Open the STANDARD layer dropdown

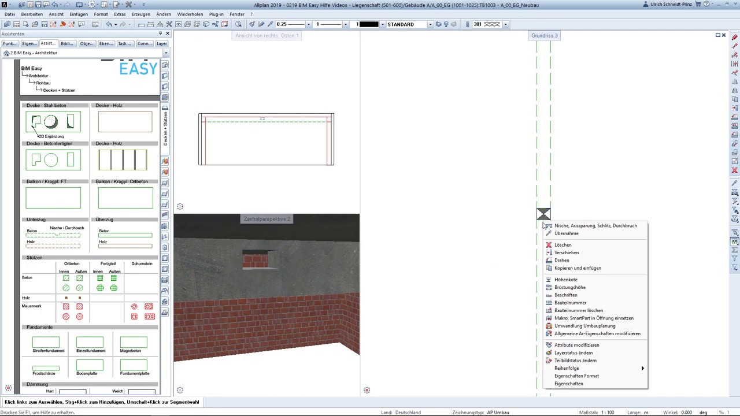[x=430, y=24]
